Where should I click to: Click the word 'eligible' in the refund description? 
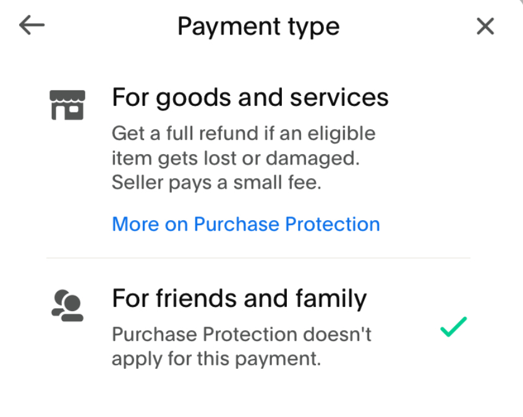[341, 134]
